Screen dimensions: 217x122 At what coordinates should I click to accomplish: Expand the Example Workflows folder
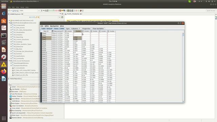[11, 65]
